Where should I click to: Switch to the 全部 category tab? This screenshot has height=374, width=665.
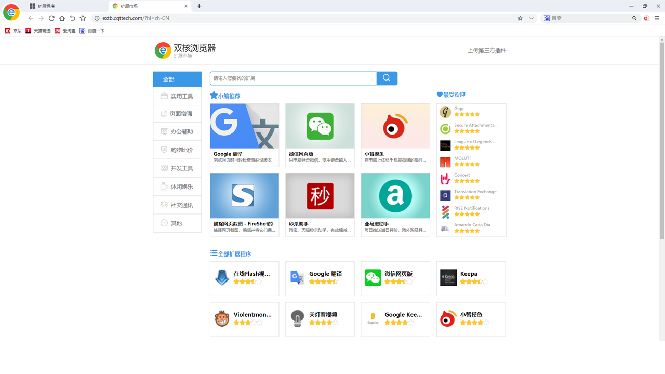point(177,79)
